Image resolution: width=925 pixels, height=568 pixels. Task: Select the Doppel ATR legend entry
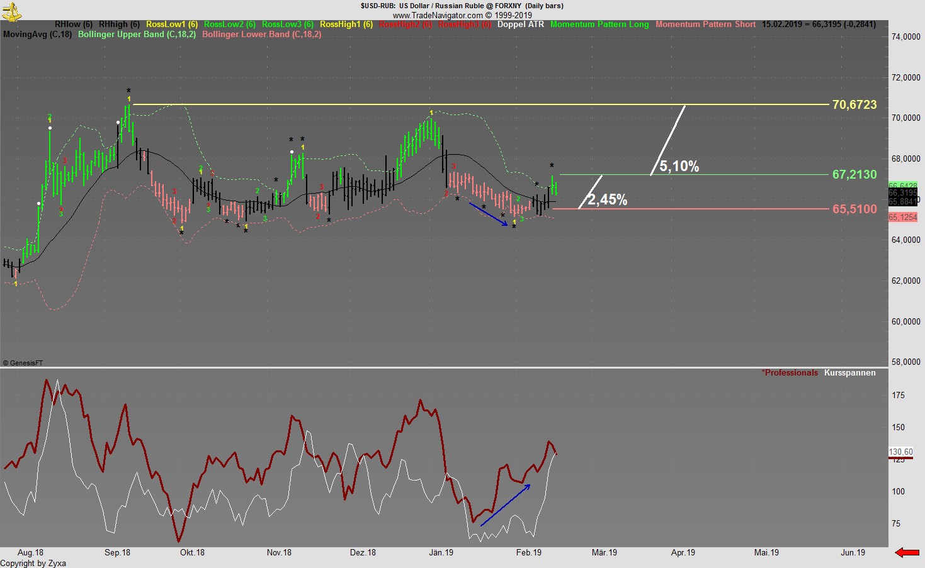521,25
